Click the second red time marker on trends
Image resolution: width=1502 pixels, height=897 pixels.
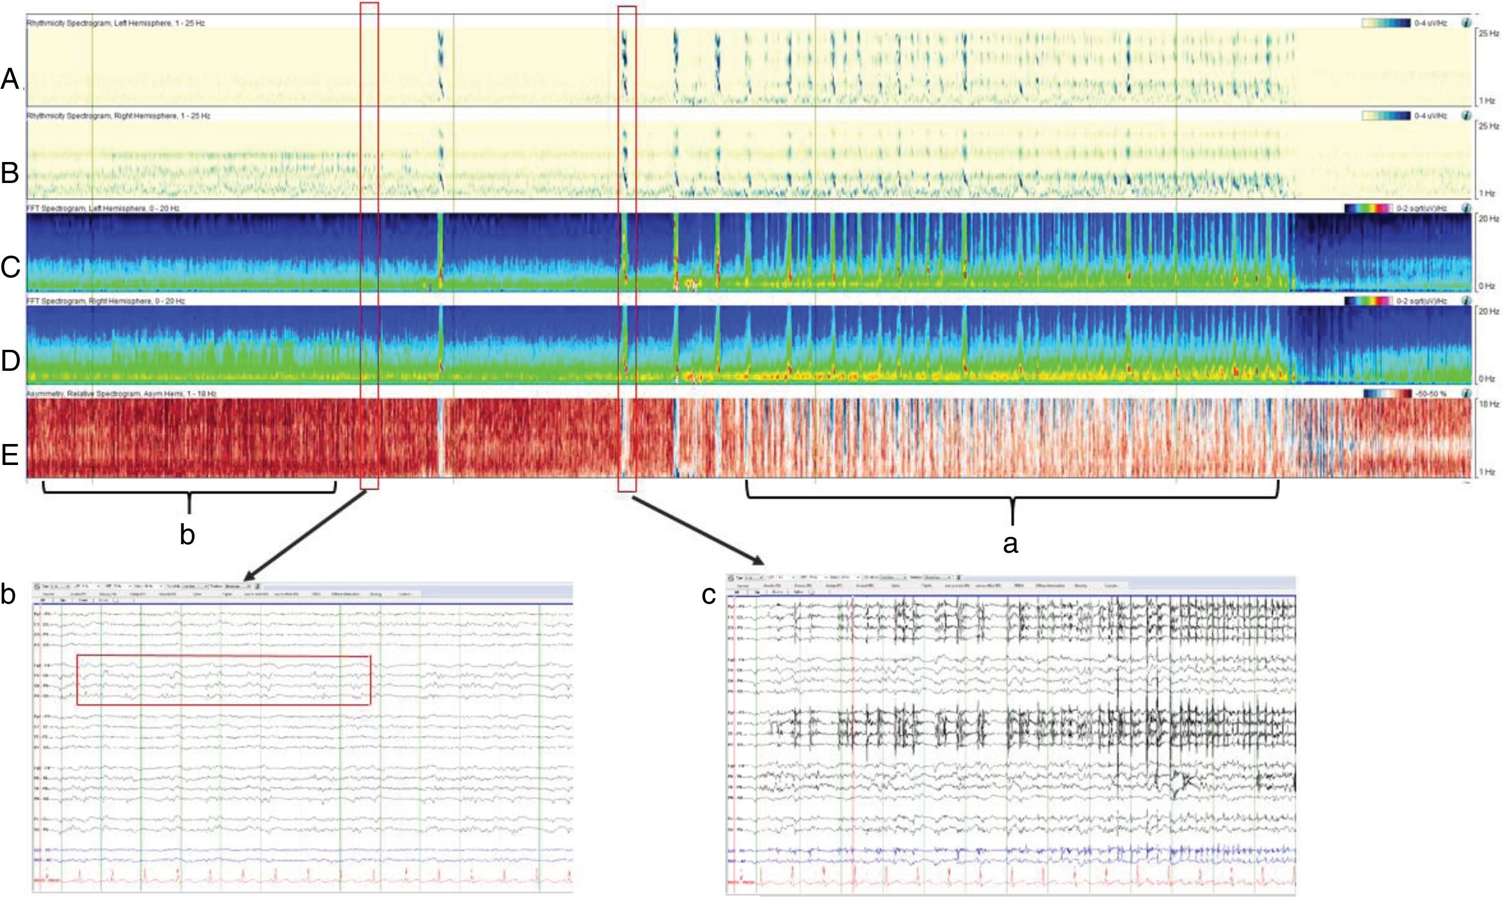coord(628,242)
